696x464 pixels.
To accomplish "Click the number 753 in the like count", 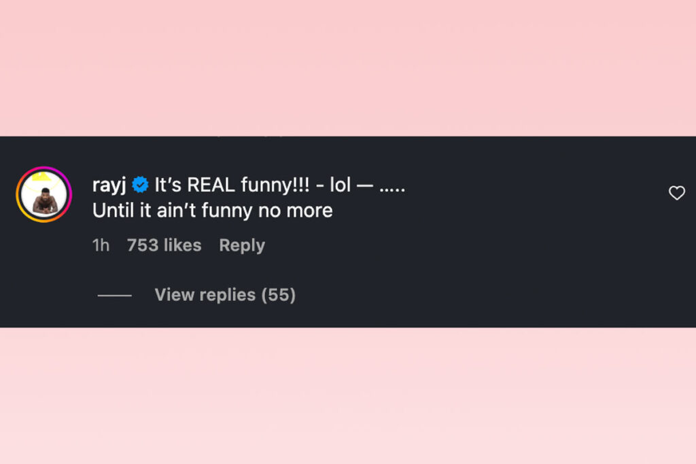I will pyautogui.click(x=143, y=245).
